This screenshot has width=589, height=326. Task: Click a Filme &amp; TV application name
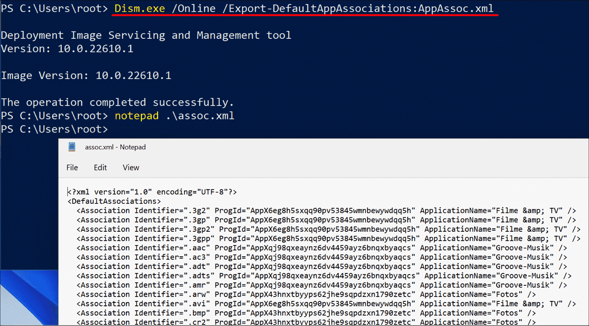(x=528, y=210)
